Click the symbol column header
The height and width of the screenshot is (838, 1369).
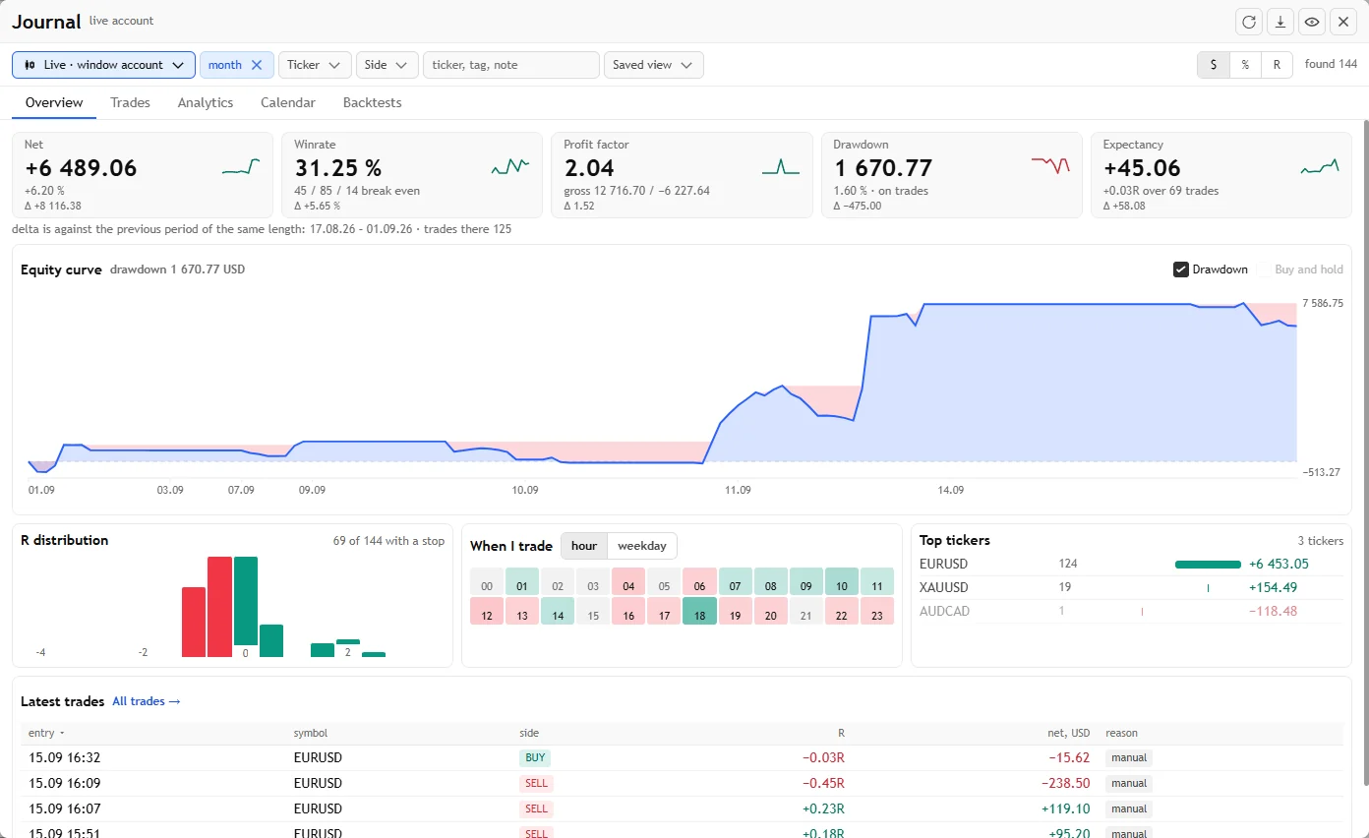pos(311,733)
